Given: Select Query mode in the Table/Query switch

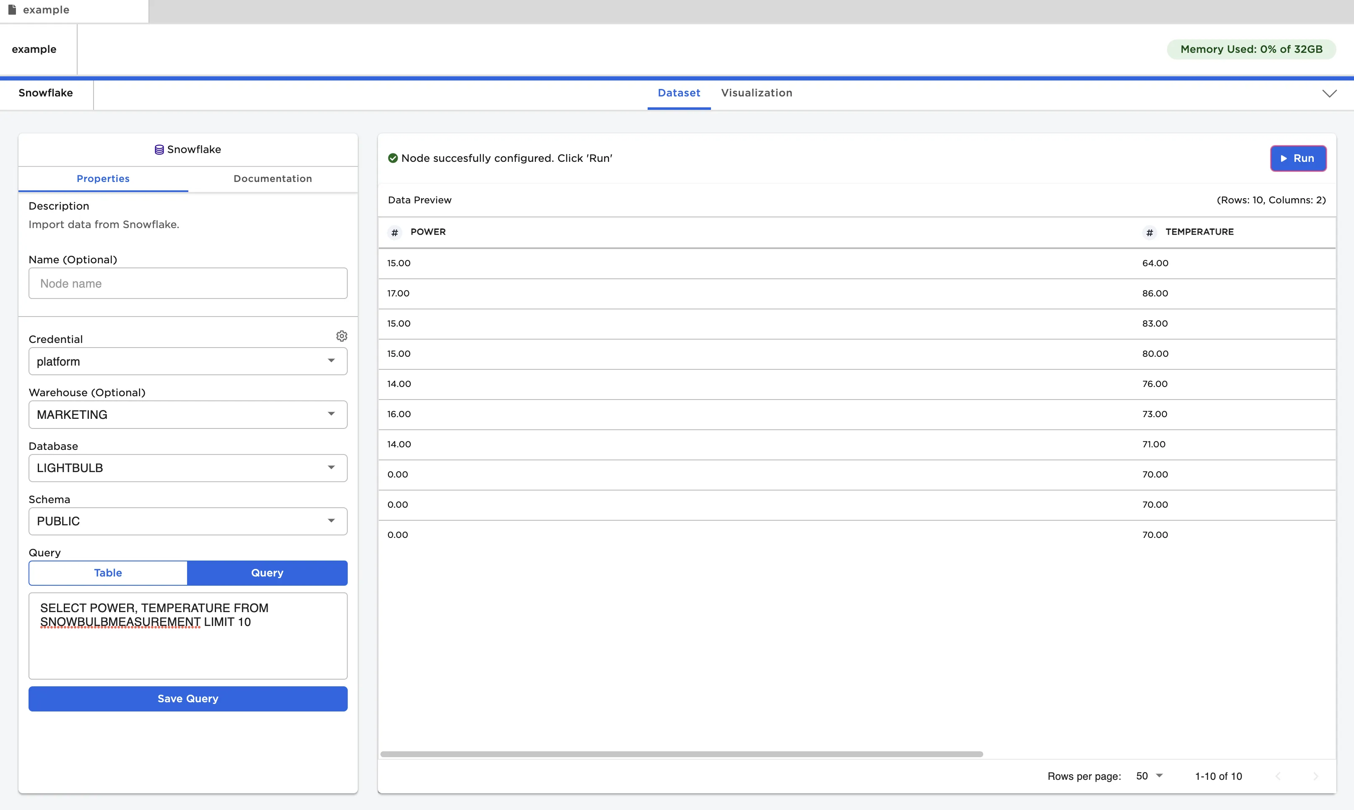Looking at the screenshot, I should click(267, 573).
